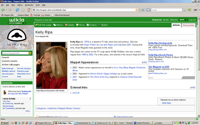Open the Adblock Plus dropdown arrow
Image resolution: width=200 pixels, height=125 pixels.
coord(199,10)
